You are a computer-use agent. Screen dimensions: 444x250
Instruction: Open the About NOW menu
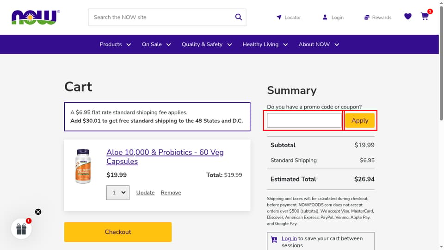(319, 44)
